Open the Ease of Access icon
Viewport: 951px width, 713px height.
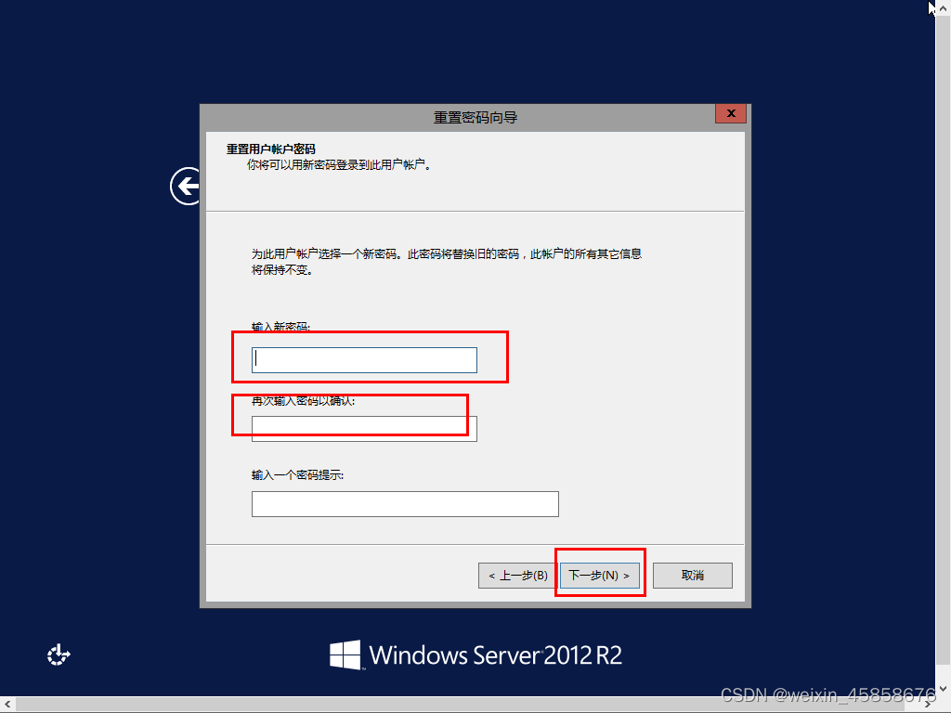[59, 655]
